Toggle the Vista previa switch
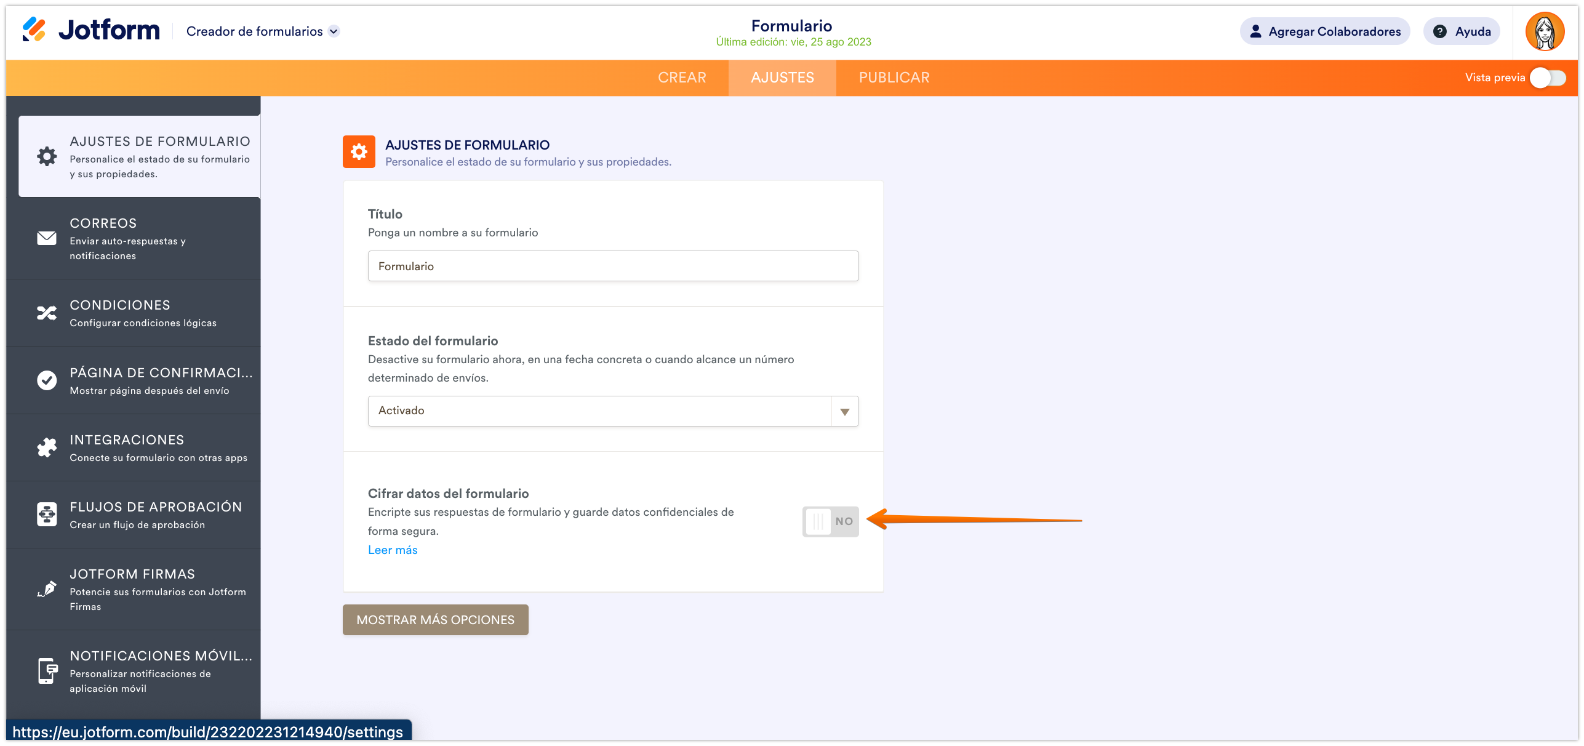The height and width of the screenshot is (746, 1584). pyautogui.click(x=1547, y=78)
